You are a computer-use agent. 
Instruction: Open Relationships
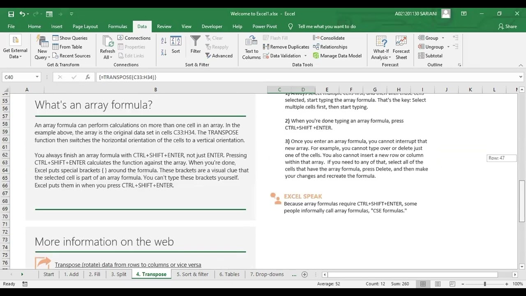coord(330,47)
